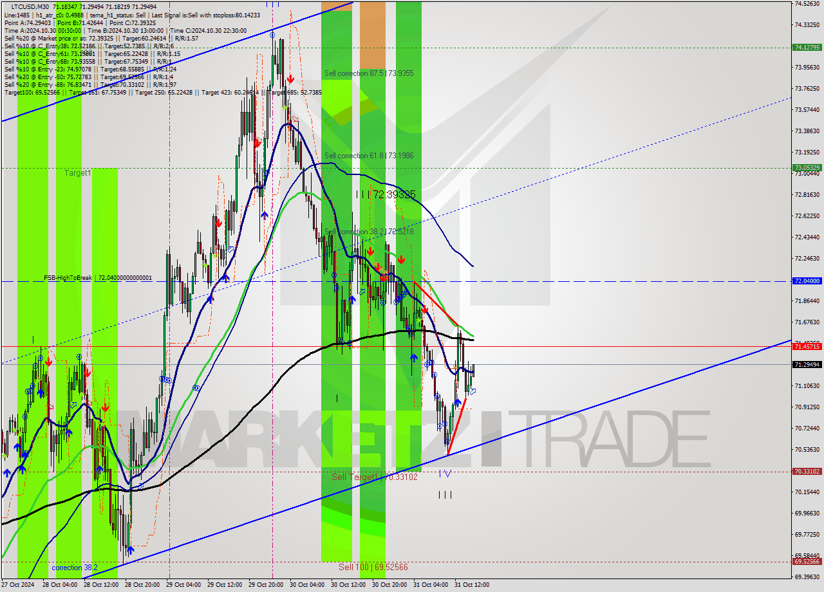The height and width of the screenshot is (592, 824).
Task: Click the red 69.52566 price tag
Action: (x=807, y=562)
